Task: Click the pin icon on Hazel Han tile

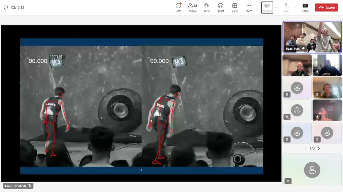Action: click(303, 49)
